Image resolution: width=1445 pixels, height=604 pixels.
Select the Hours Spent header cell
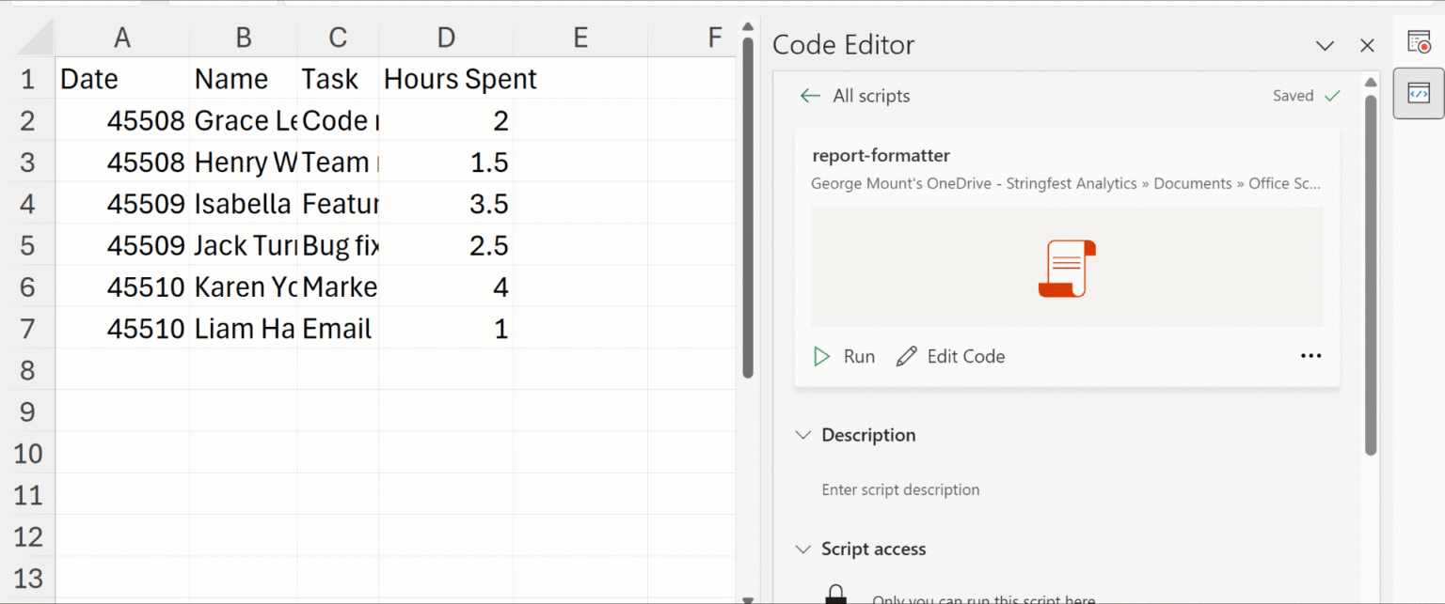point(446,79)
